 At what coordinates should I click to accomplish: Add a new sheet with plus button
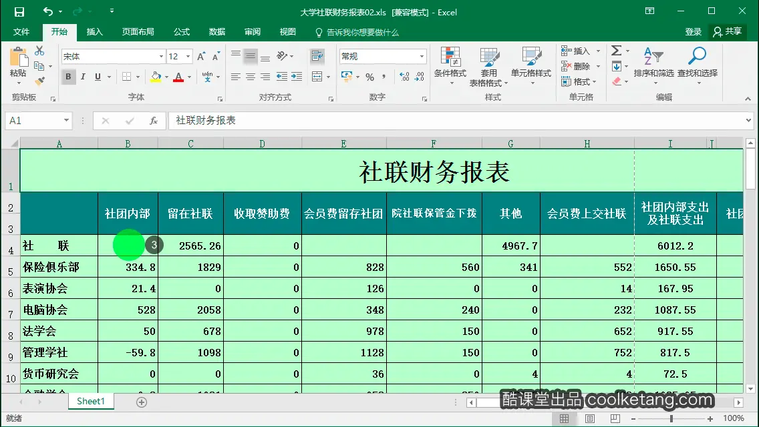tap(142, 402)
